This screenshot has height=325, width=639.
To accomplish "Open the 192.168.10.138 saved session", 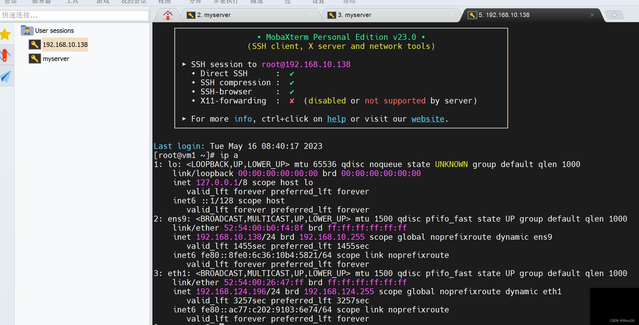I will 65,45.
